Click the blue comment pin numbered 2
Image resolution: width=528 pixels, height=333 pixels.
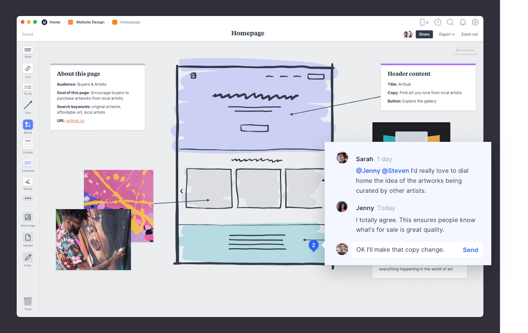coord(313,245)
